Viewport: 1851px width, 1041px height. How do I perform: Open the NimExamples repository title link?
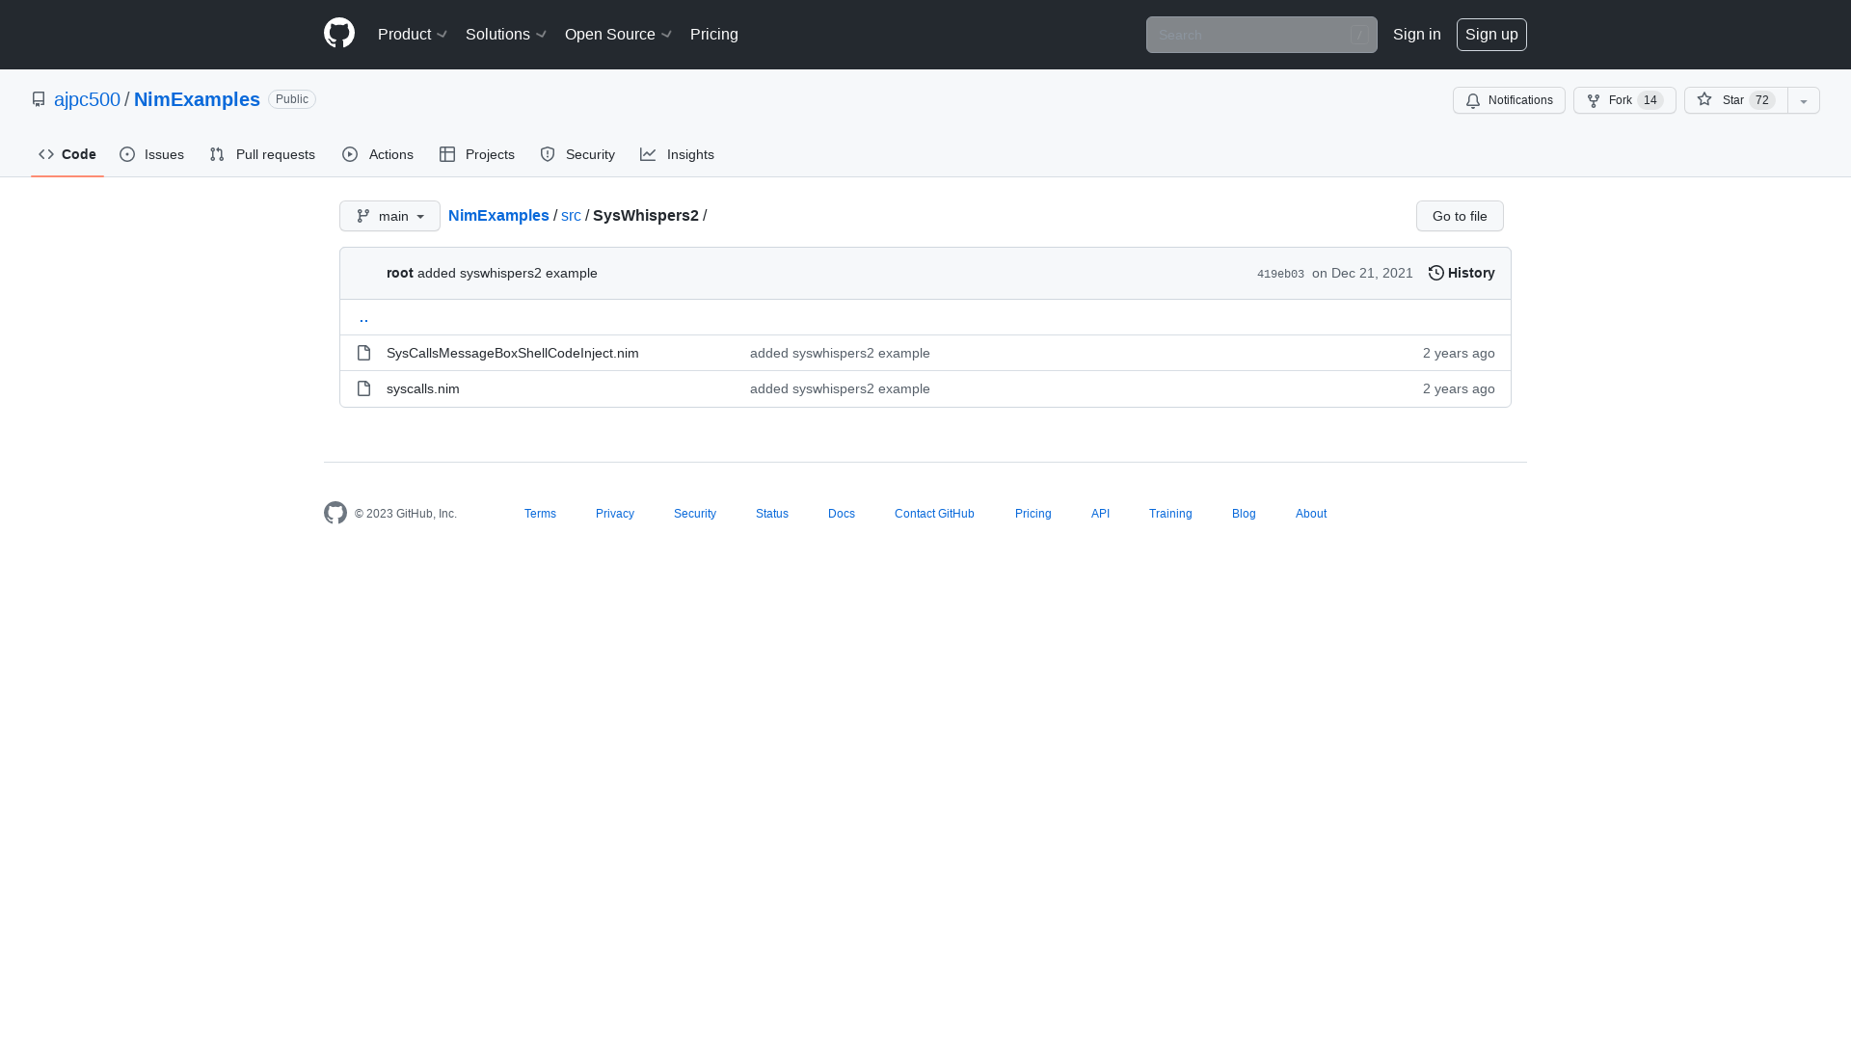[x=197, y=99]
